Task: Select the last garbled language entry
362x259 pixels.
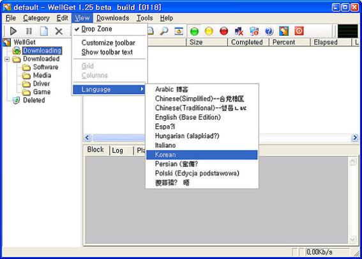Action: coord(202,183)
